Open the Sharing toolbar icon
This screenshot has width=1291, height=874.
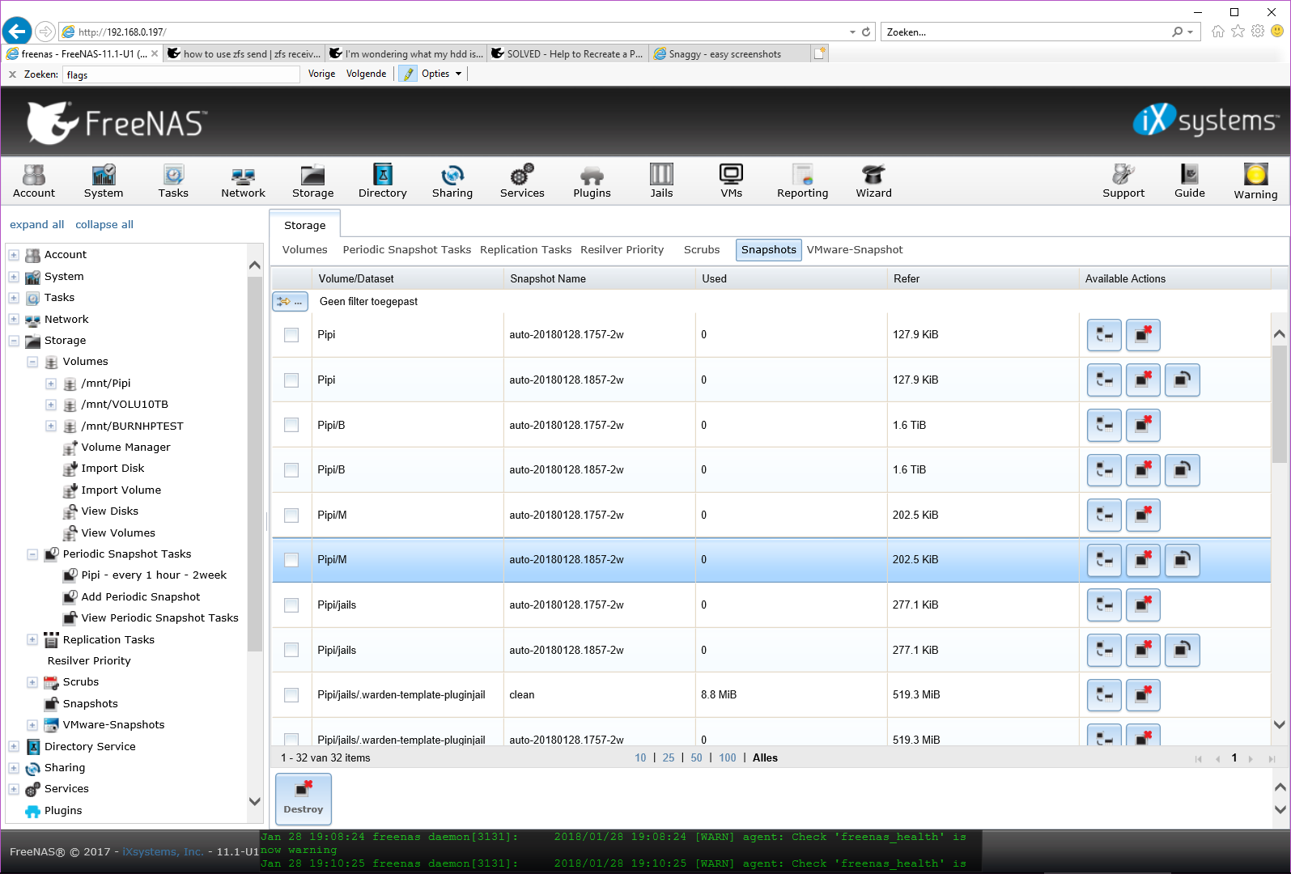click(x=452, y=181)
